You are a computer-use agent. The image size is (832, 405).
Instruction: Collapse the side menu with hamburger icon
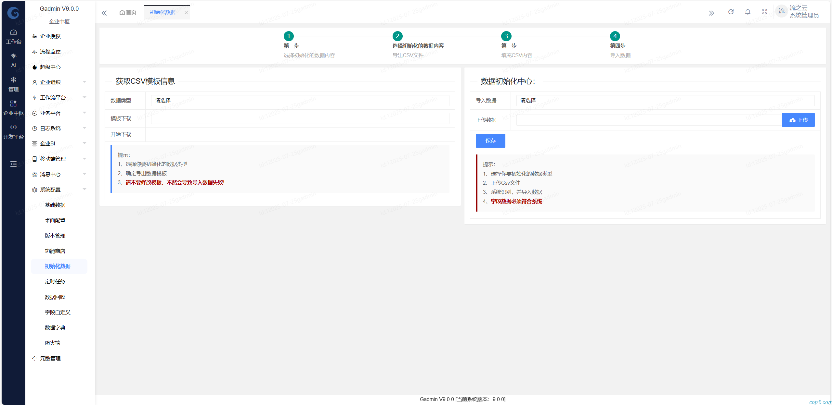point(13,164)
